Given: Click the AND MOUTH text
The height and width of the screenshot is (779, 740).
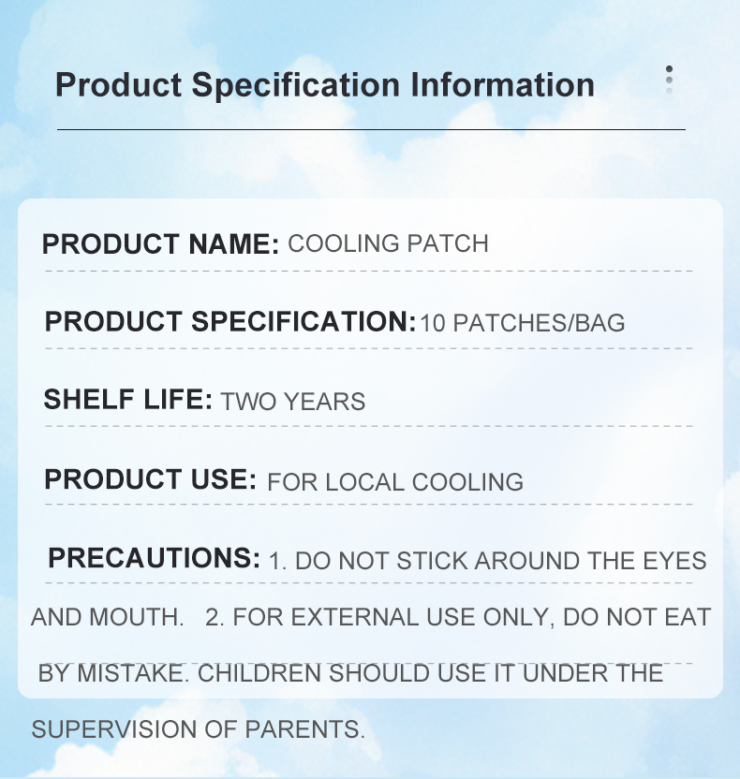Looking at the screenshot, I should click(x=107, y=617).
